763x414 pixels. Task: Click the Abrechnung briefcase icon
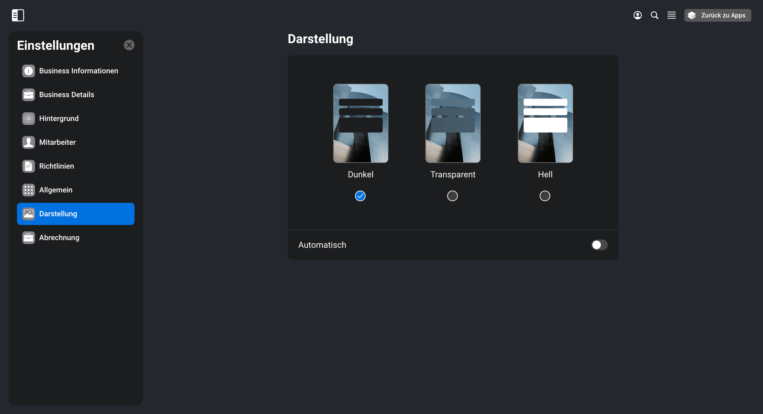tap(28, 238)
